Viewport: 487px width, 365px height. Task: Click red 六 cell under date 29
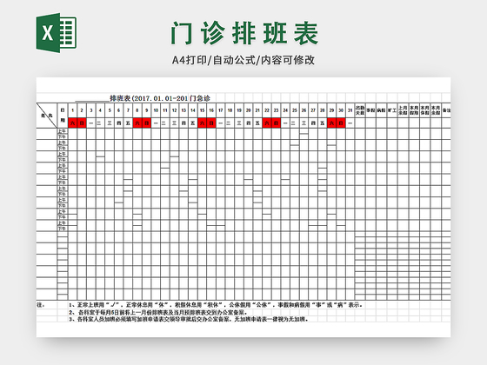click(x=331, y=123)
